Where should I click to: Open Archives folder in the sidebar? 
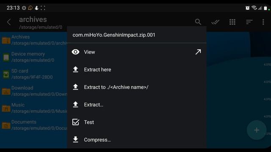pyautogui.click(x=34, y=40)
